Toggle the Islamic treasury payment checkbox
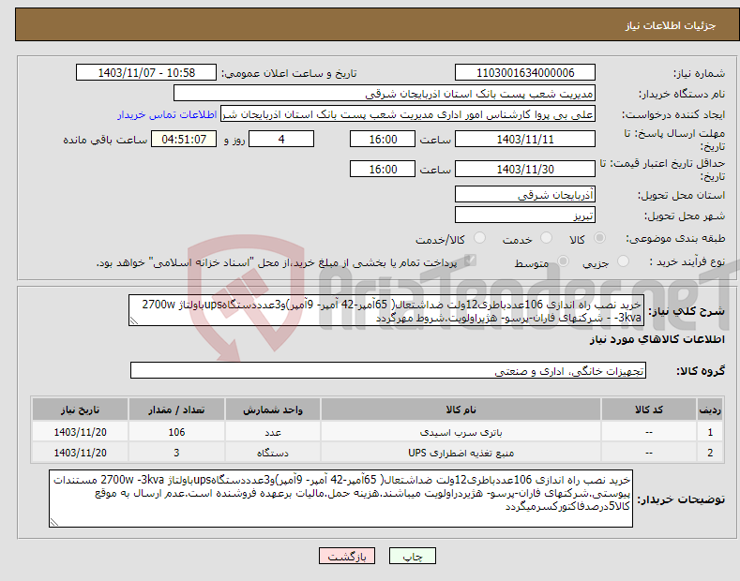740x581 pixels. point(470,261)
